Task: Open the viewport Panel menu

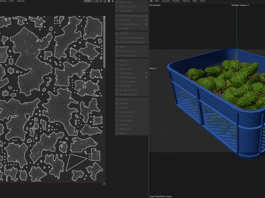Action: tap(203, 1)
